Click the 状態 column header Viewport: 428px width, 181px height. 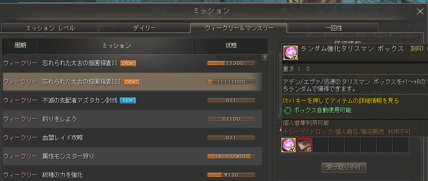point(231,46)
